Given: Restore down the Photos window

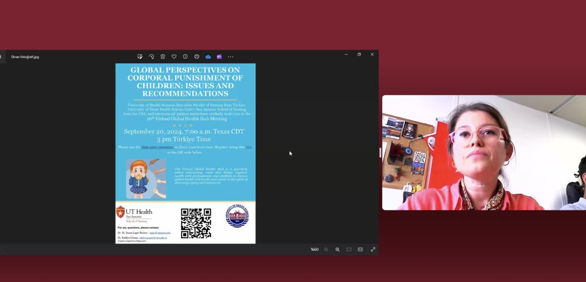Looking at the screenshot, I should coord(359,55).
